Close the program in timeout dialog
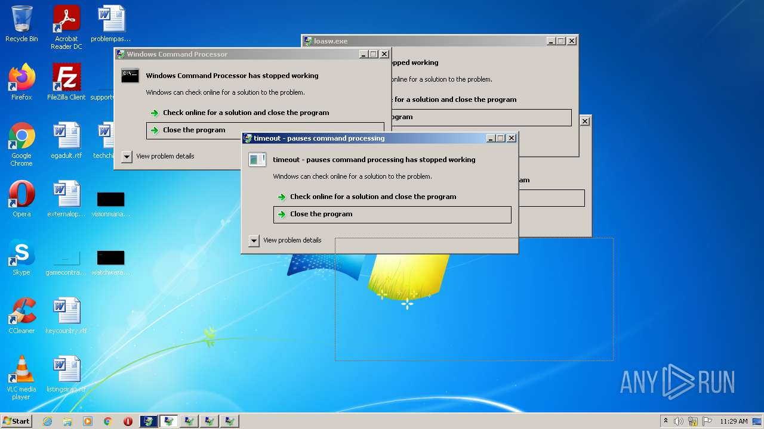 pos(392,214)
